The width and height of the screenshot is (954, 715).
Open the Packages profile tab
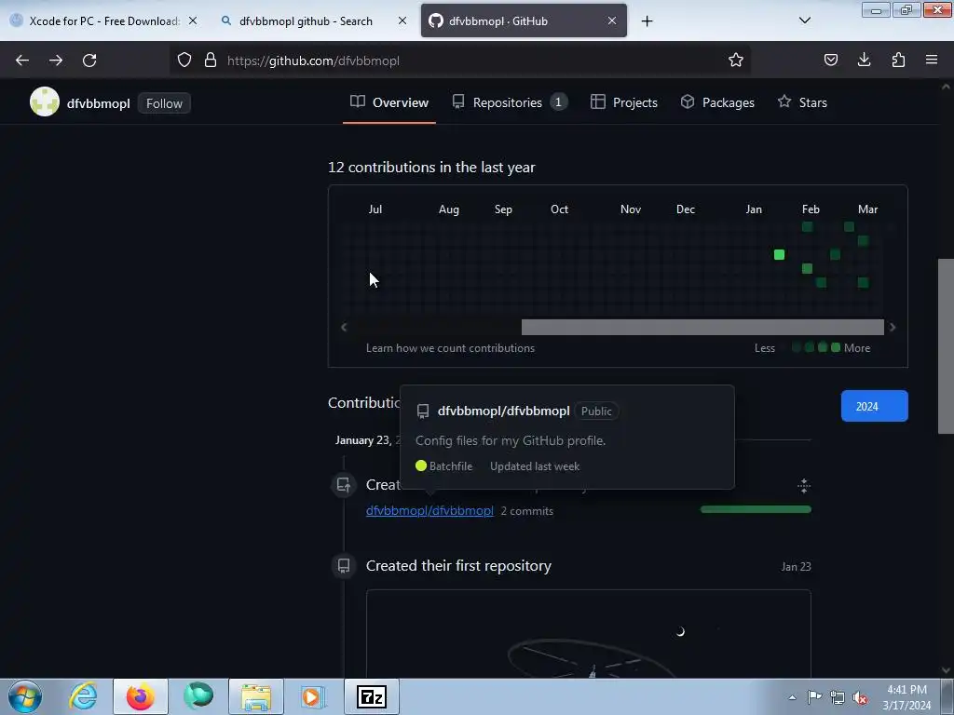[x=718, y=102]
